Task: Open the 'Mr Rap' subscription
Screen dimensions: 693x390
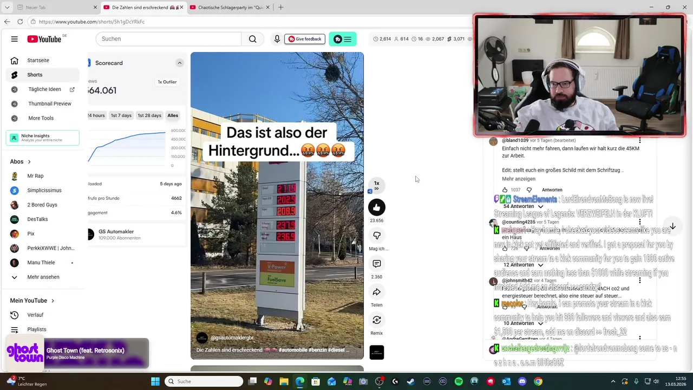Action: 44,176
